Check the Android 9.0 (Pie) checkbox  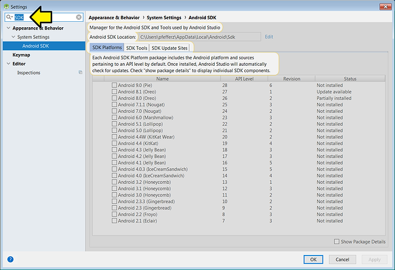[x=114, y=86]
